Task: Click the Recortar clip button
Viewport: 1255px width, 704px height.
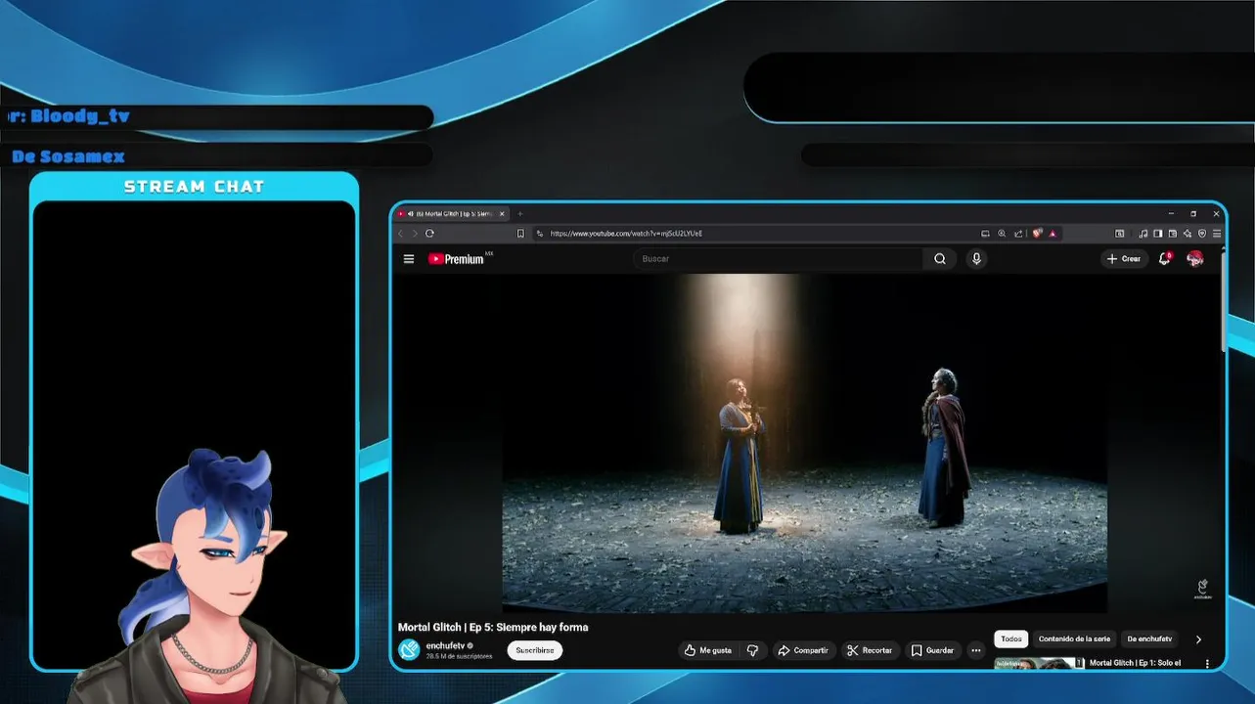Action: click(870, 650)
